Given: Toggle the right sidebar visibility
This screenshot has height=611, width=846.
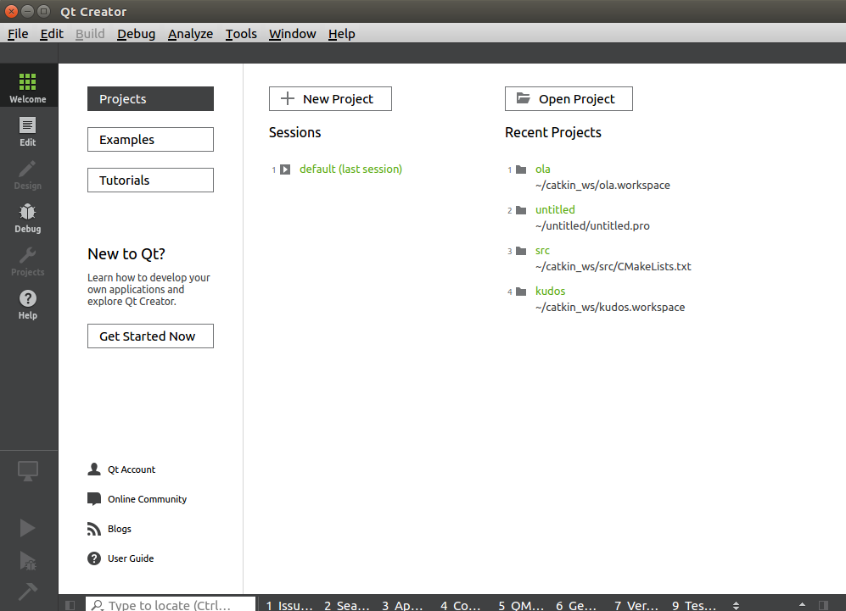Looking at the screenshot, I should point(823,605).
